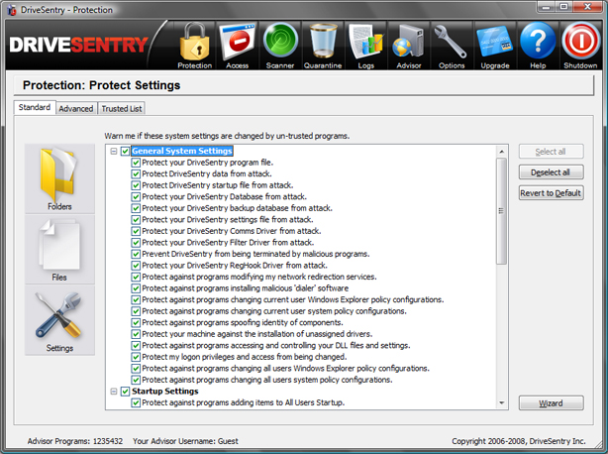Select DLL files and settings row text
Screen dimensions: 608x454
click(275, 345)
